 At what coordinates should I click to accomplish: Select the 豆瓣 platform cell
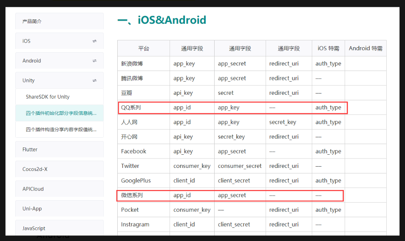click(x=144, y=93)
